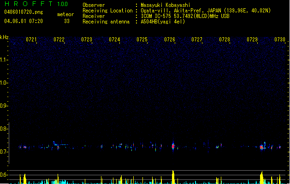290x184 pixels.
Task: Click antenna text A504HB(yagi 4el)
Action: [x=163, y=22]
